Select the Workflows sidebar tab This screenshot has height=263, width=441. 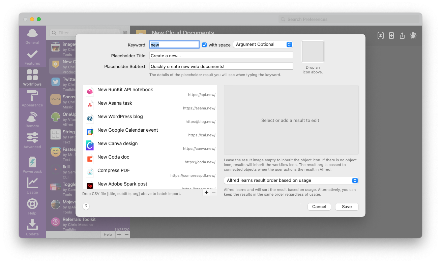tap(32, 78)
